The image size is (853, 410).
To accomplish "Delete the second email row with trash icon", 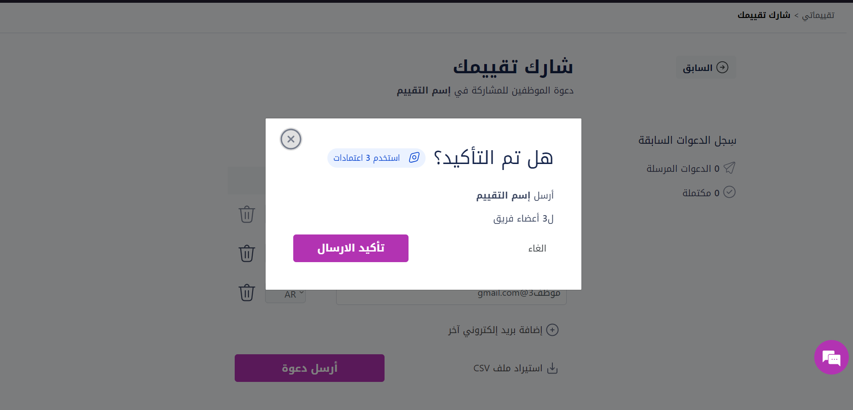I will (247, 253).
